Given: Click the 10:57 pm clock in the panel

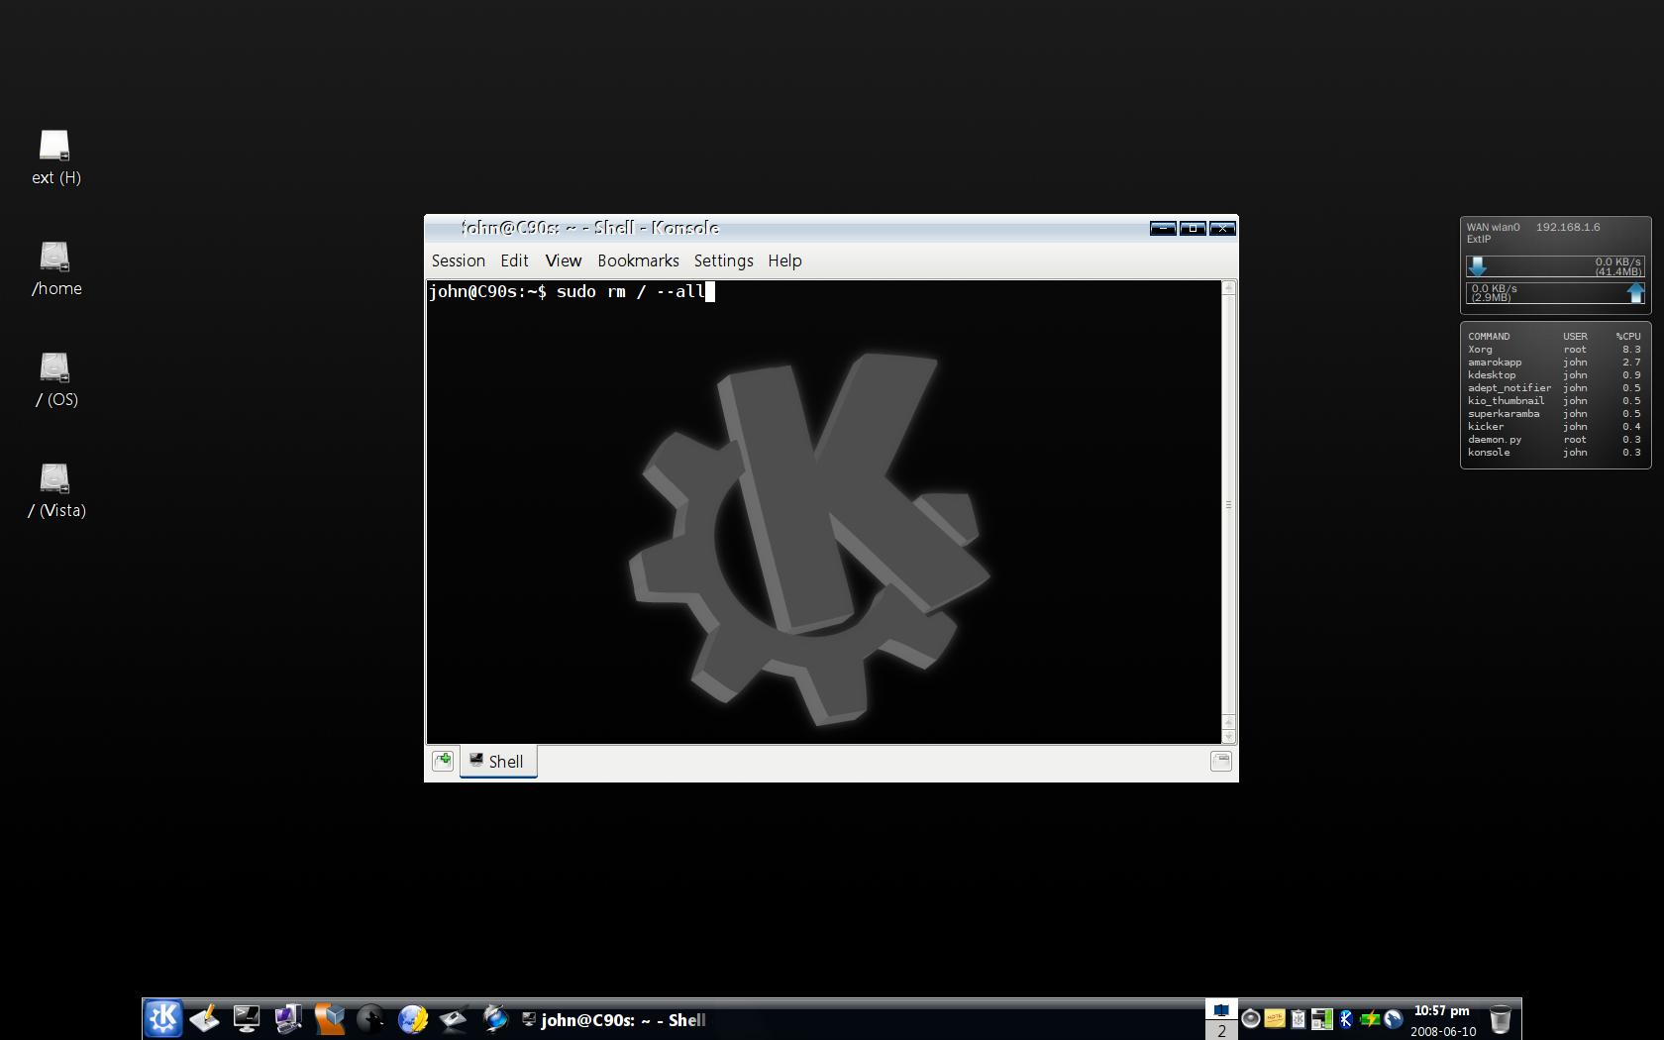Looking at the screenshot, I should 1441,1010.
